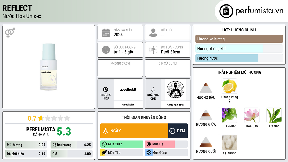This screenshot has width=288, height=162.
Task: Click the PERFUMISTA ĐÁNH GIÁ label
Action: coord(41,132)
